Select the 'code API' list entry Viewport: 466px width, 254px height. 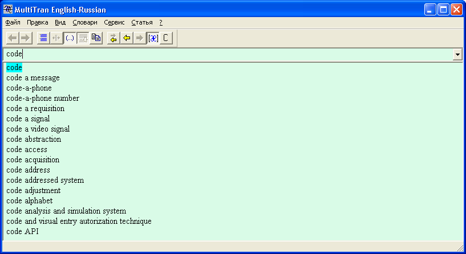23,232
